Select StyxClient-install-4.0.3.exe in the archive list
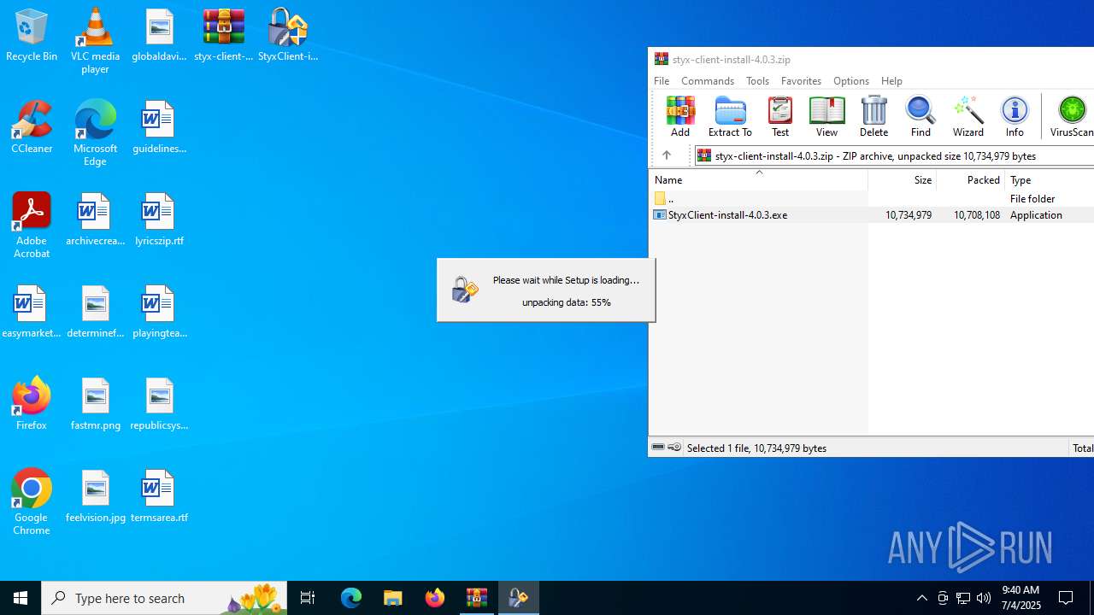1094x615 pixels. tap(871, 215)
